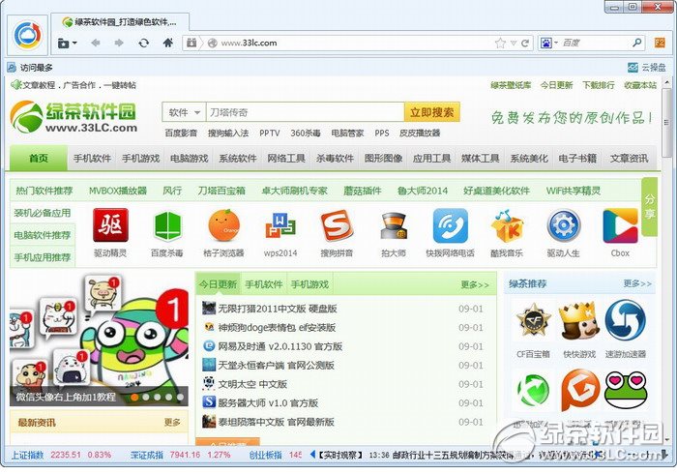The image size is (677, 474).
Task: Open 拍大师 icon
Action: point(394,226)
